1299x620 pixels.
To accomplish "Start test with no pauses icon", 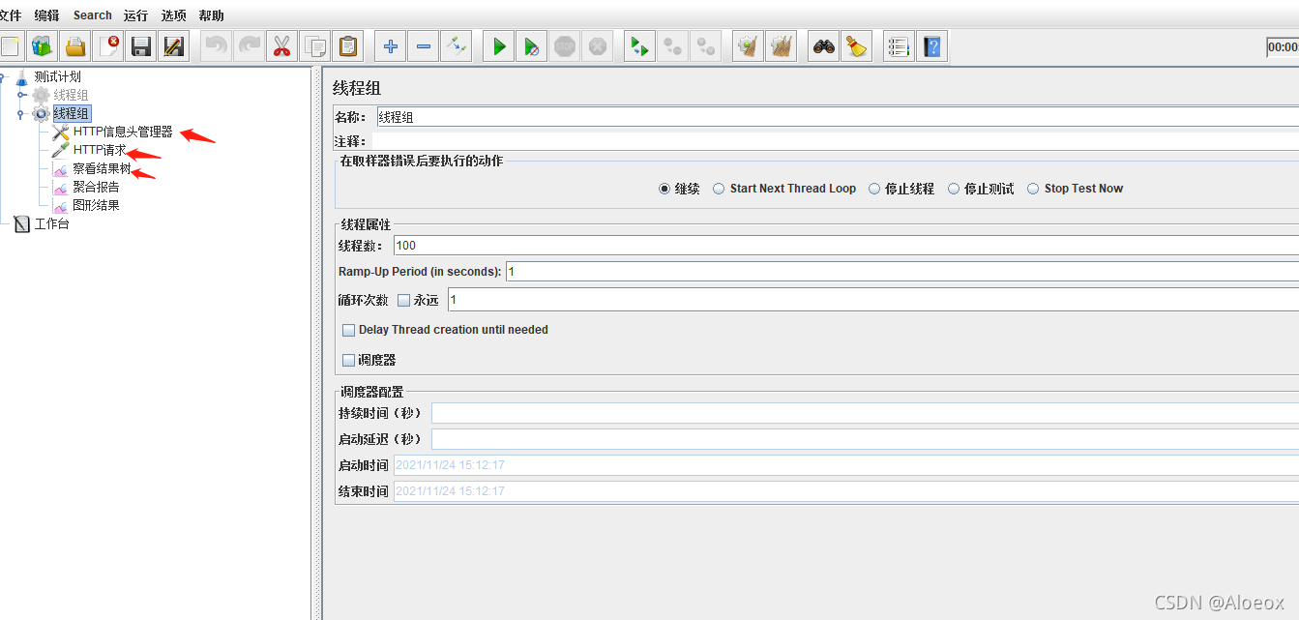I will click(x=532, y=45).
